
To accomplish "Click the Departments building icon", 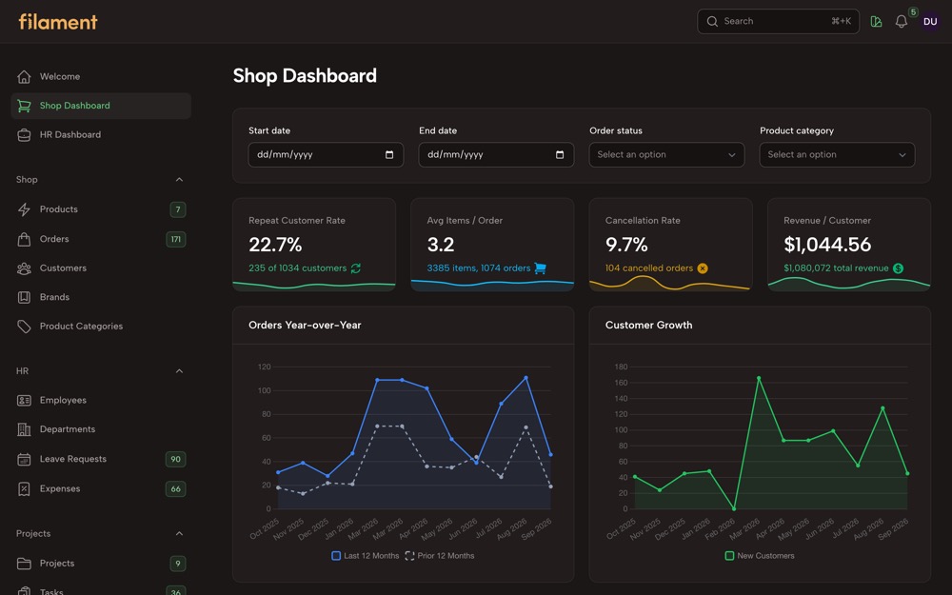I will (x=24, y=429).
